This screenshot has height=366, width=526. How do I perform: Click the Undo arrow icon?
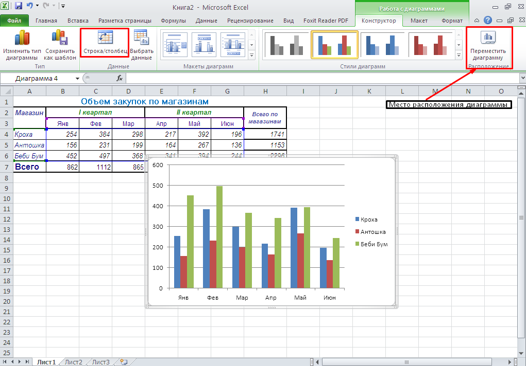point(30,6)
